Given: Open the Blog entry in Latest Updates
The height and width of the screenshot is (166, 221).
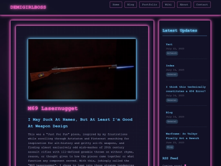Looking at the screenshot, I should click(x=169, y=112).
